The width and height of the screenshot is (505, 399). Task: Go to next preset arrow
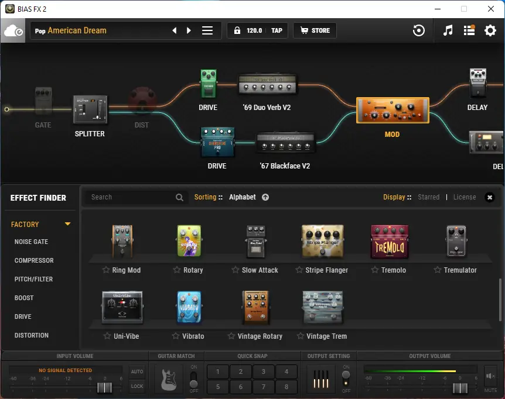tap(189, 30)
